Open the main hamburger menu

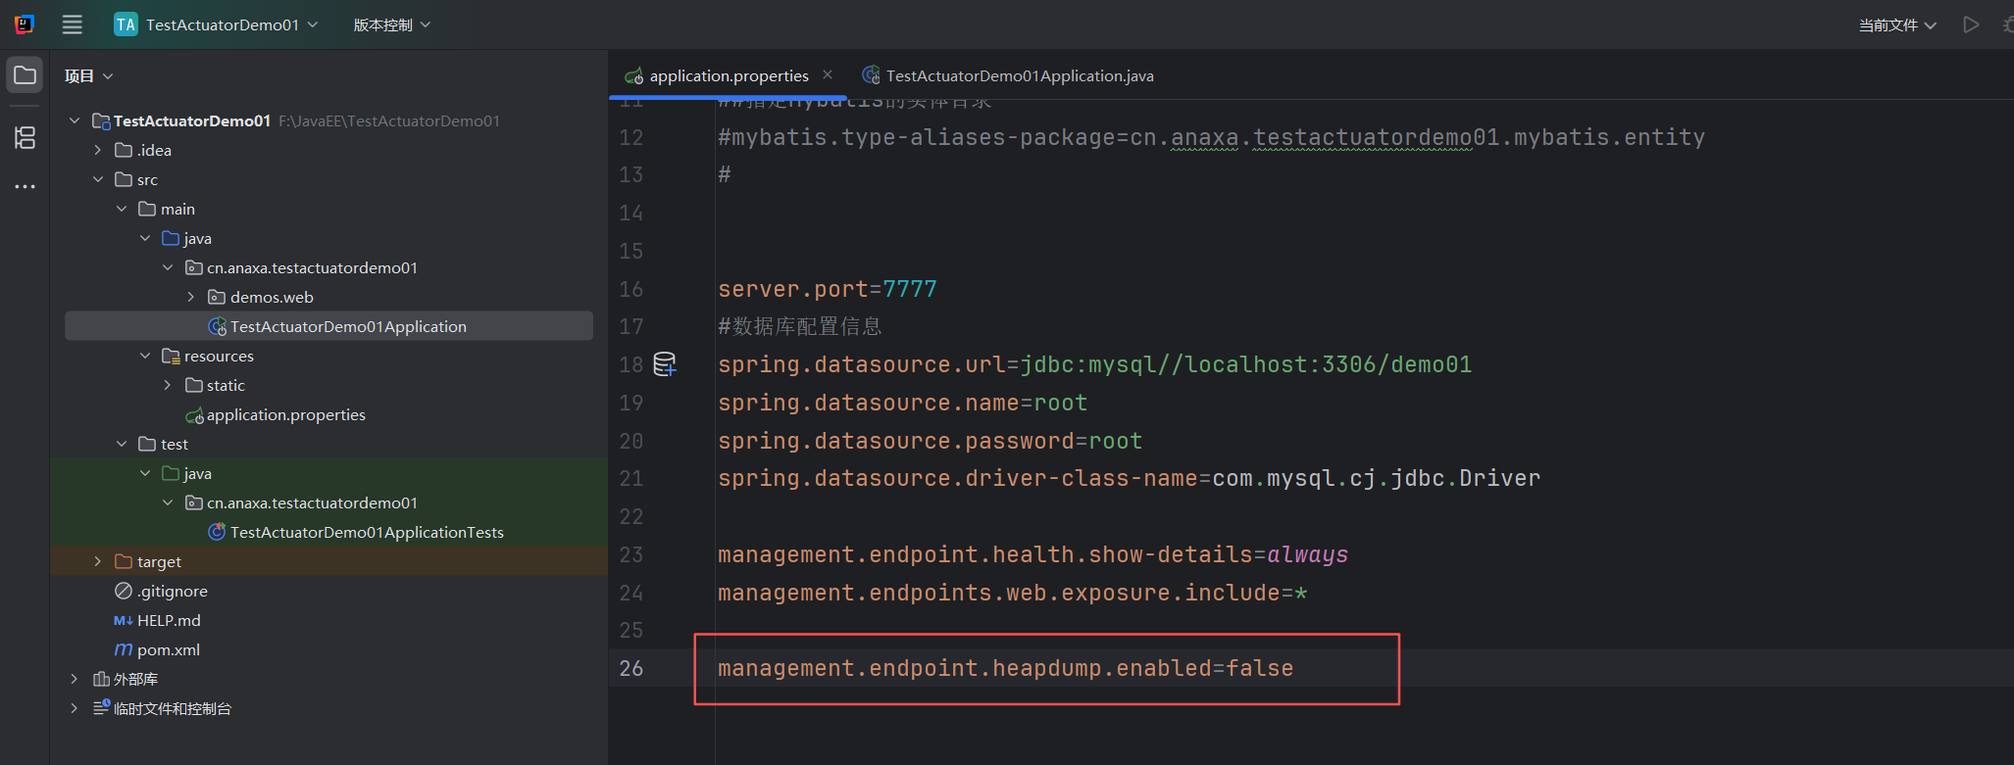(72, 24)
